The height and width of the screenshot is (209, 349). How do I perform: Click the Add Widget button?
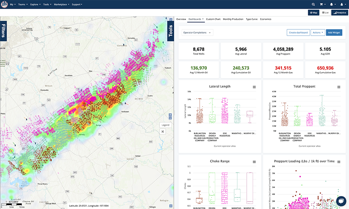tap(334, 33)
